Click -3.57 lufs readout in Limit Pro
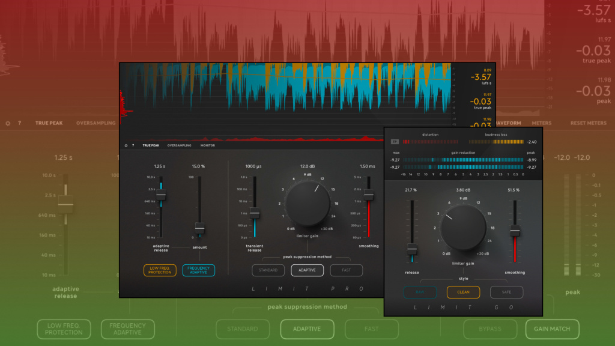615x346 pixels. (x=481, y=77)
